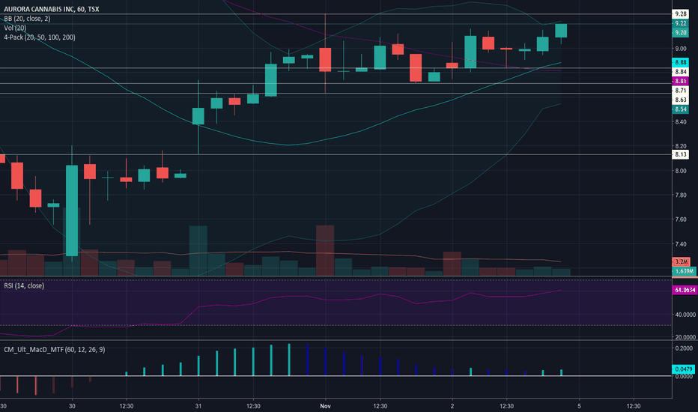
Task: Click the 8.63 horizontal line price label
Action: [680, 100]
